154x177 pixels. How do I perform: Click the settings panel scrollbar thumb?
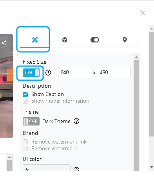point(137,115)
